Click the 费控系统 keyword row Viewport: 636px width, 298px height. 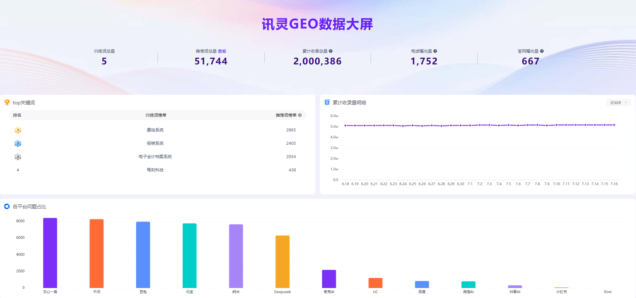click(x=158, y=130)
